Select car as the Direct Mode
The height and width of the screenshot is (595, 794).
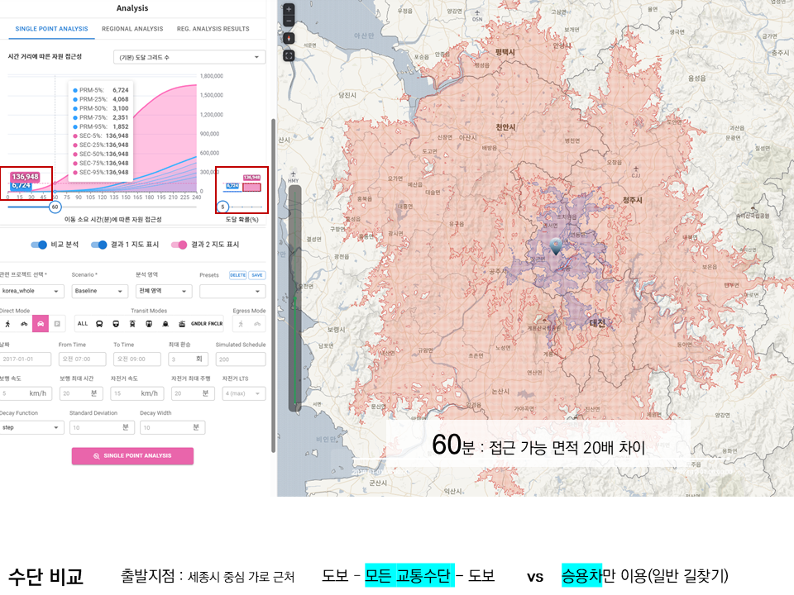41,324
